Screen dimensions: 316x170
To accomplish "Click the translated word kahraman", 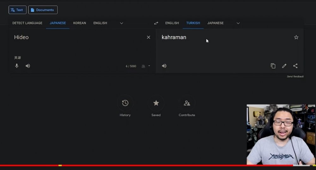I will point(174,37).
